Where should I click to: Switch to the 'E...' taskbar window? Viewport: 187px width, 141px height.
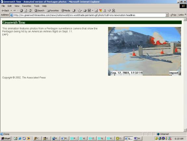pyautogui.click(x=47, y=138)
